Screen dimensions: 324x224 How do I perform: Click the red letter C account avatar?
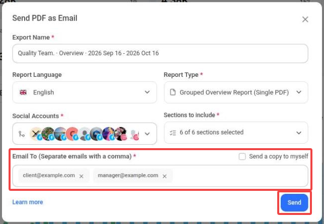point(72,134)
